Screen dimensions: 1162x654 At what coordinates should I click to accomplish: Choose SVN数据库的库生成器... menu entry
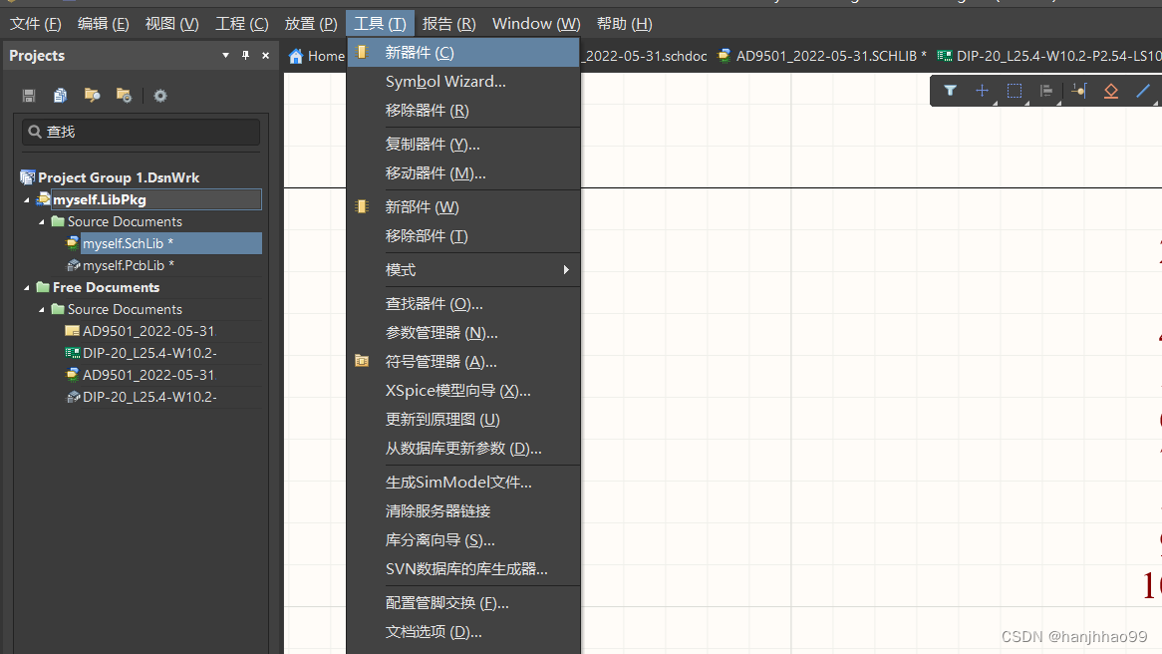tap(463, 568)
